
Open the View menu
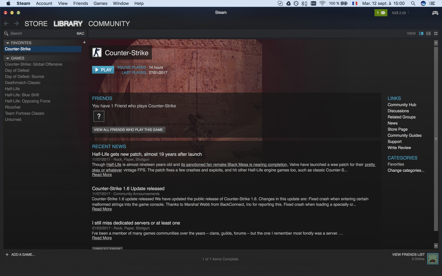63,3
